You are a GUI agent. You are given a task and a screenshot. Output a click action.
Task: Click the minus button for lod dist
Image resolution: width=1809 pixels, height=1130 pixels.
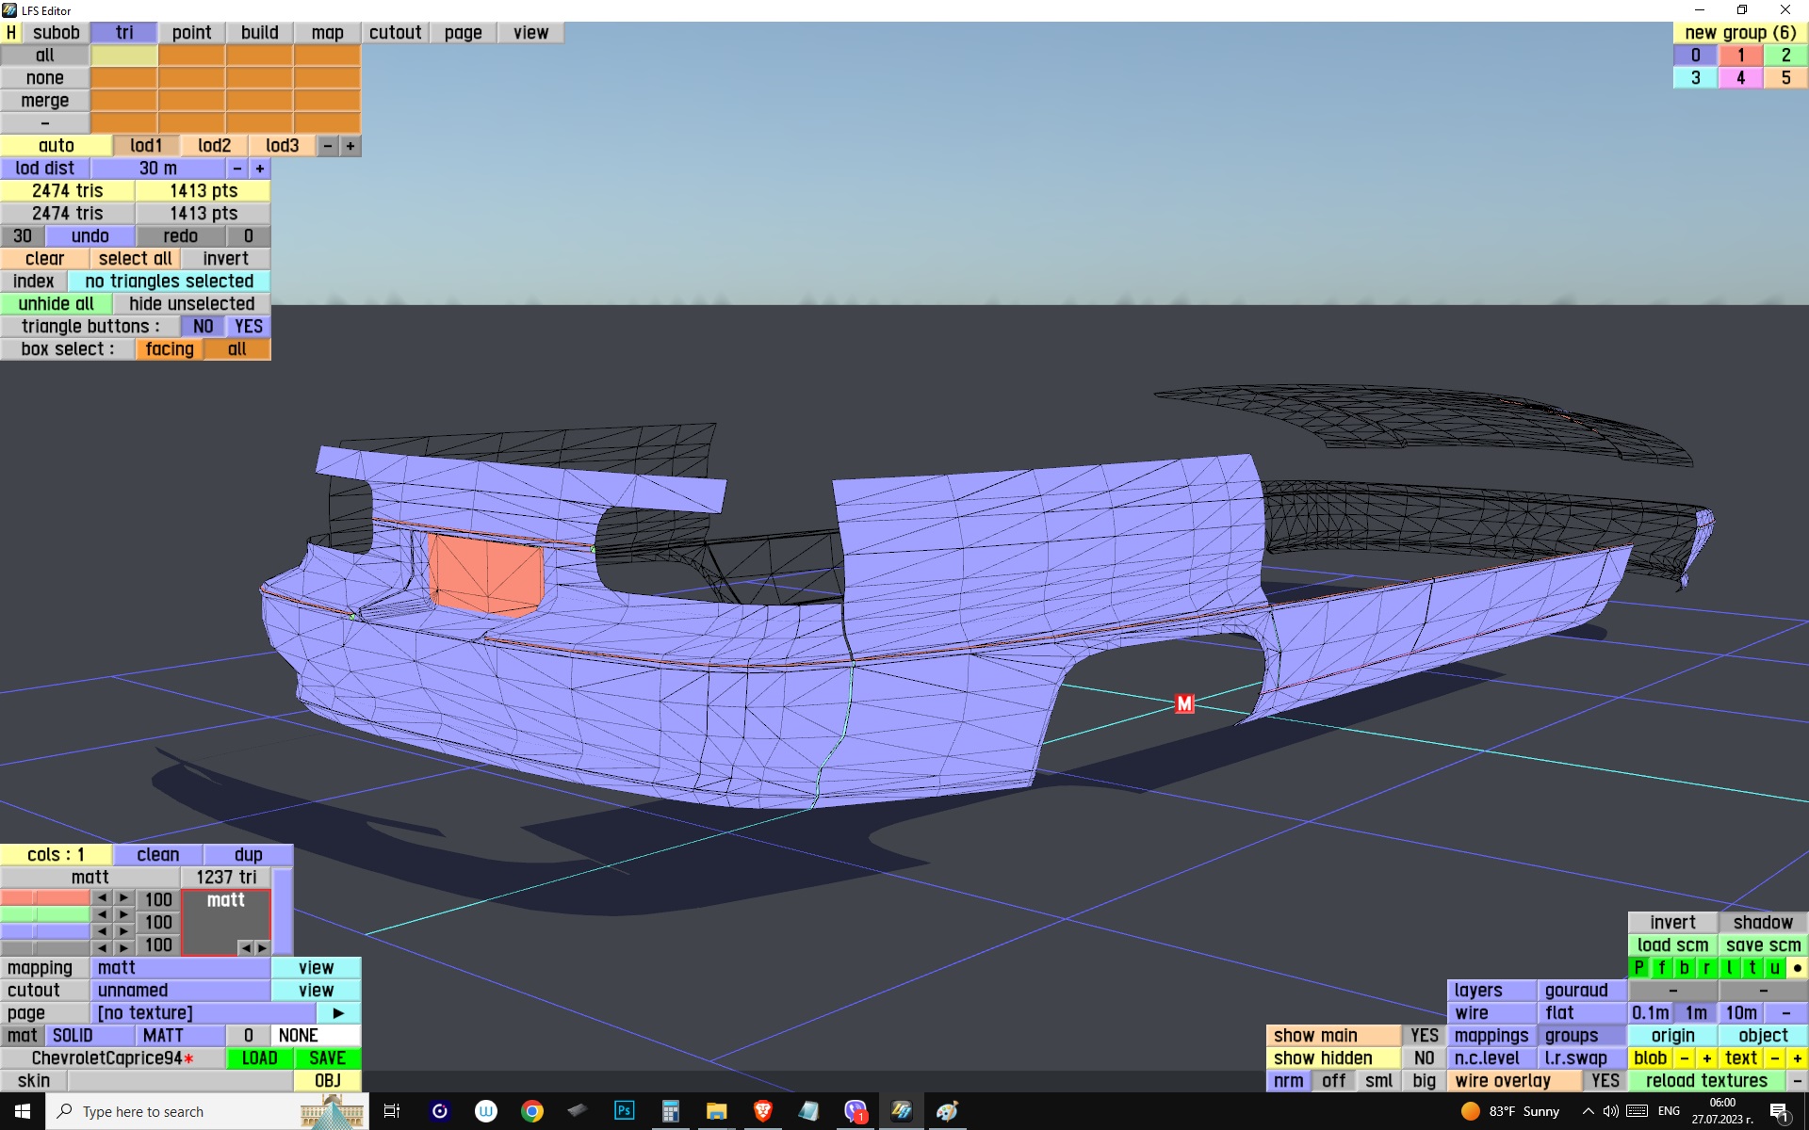click(237, 169)
